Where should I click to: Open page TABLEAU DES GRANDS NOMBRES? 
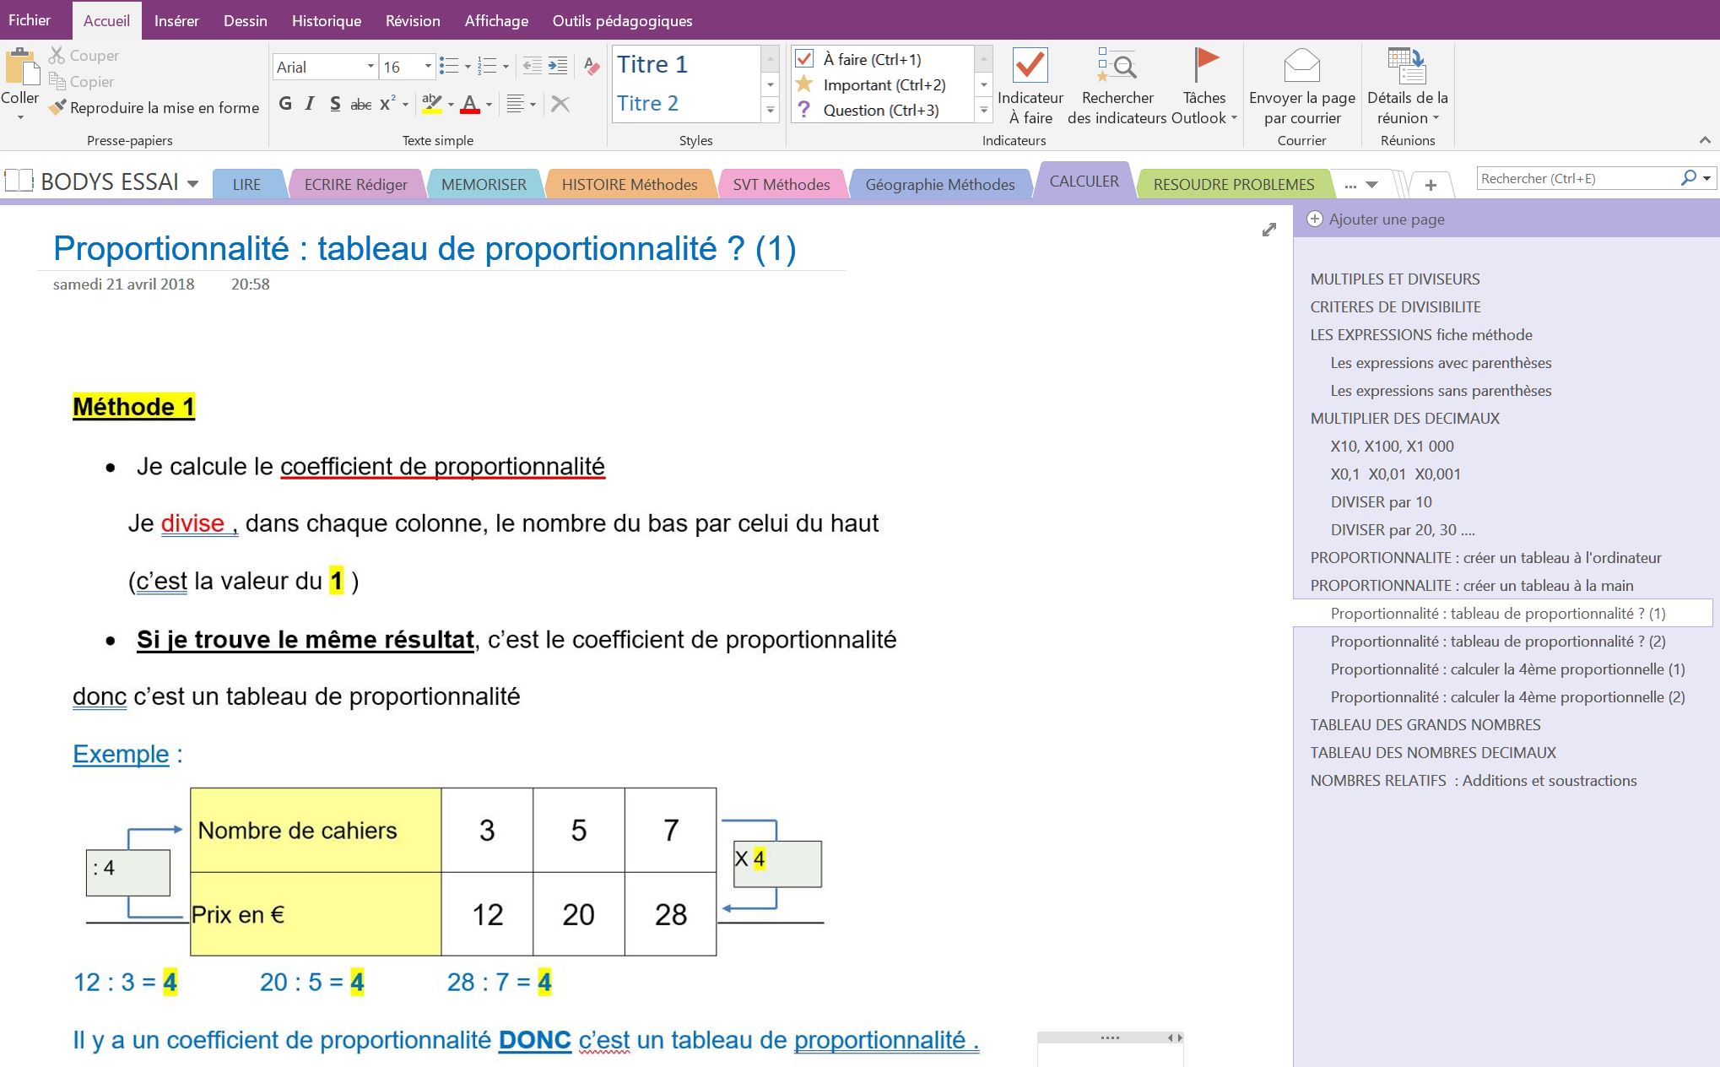[1425, 724]
